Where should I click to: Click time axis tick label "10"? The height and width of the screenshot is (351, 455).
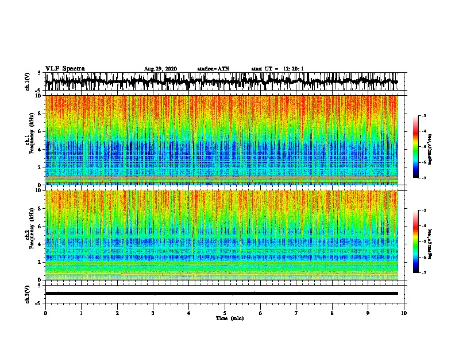(404, 313)
